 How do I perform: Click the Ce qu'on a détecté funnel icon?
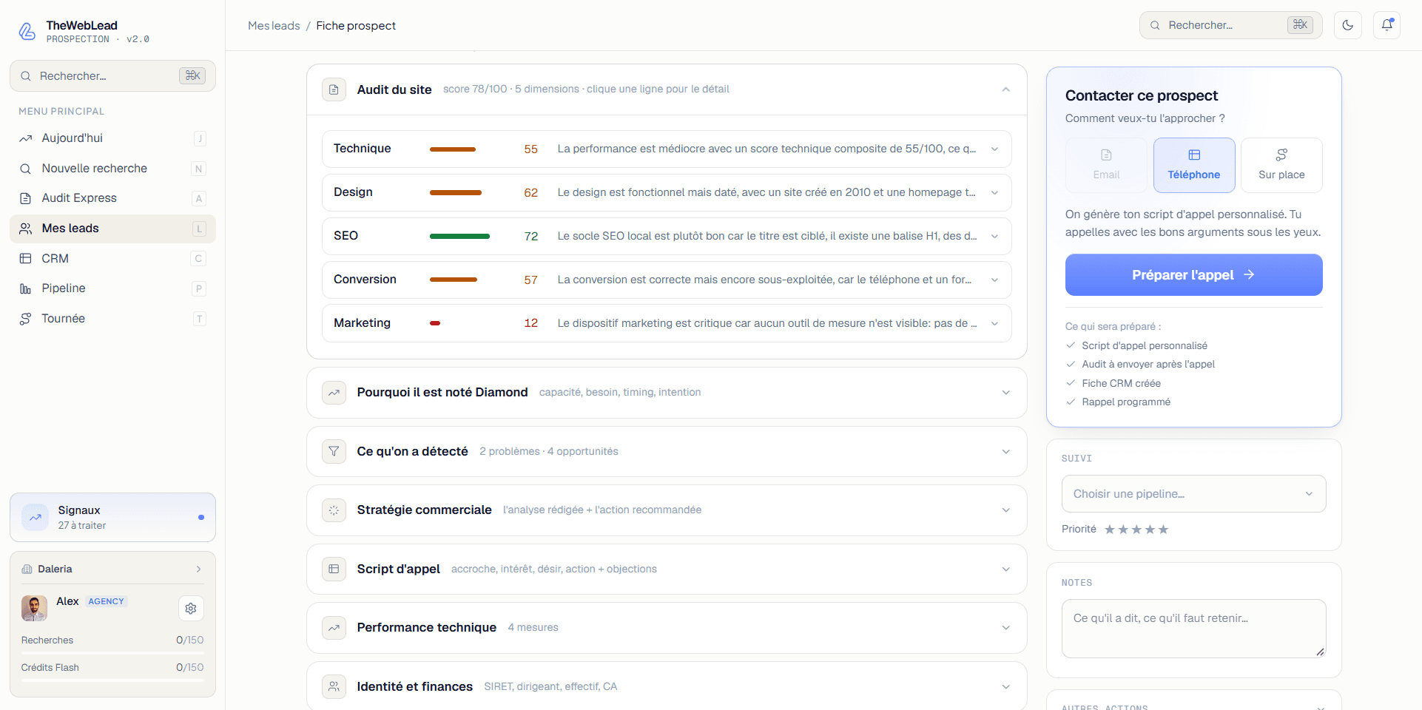[334, 451]
